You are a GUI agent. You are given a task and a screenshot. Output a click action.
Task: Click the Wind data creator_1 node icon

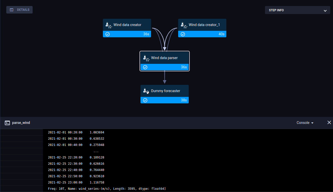tap(184, 25)
